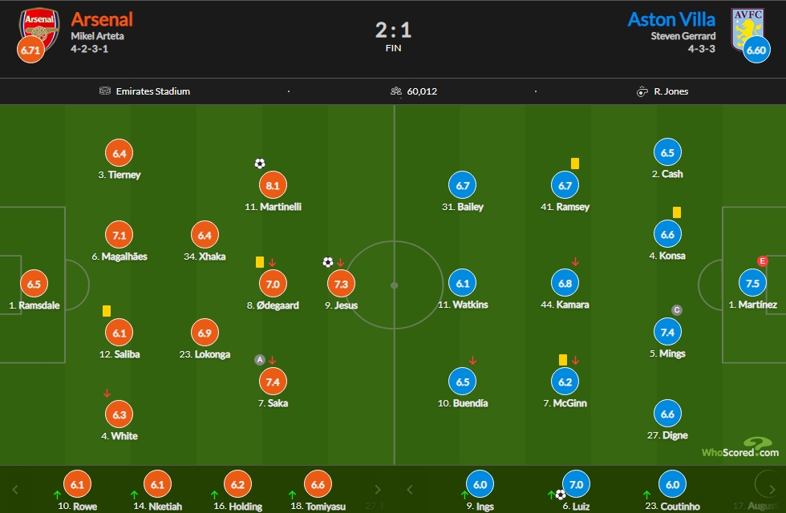The image size is (786, 513).
Task: Open the Arsenal team name link
Action: click(x=102, y=19)
